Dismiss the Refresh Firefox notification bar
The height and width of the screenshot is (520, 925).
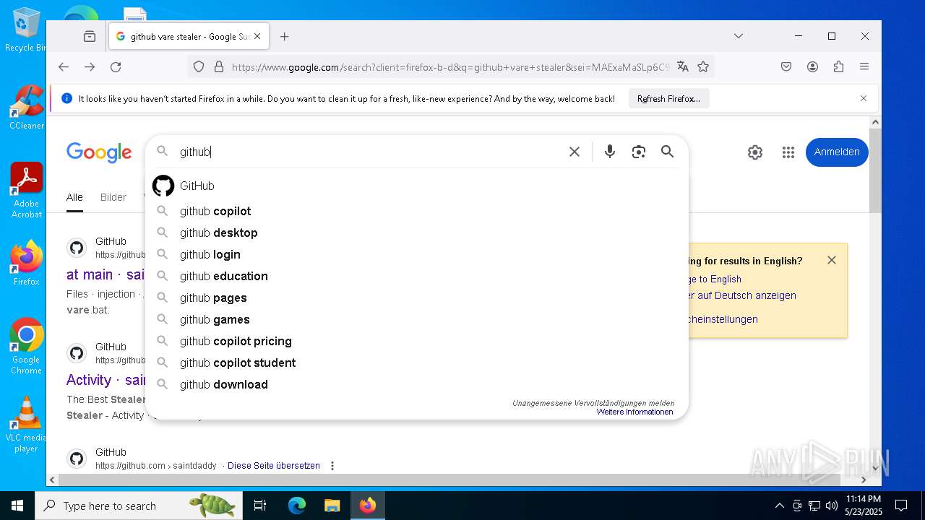tap(864, 98)
